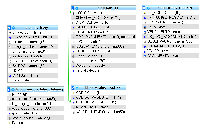Click gear icon on itens_pedidos_delivery header
This screenshot has height=133, width=202.
pyautogui.click(x=13, y=89)
